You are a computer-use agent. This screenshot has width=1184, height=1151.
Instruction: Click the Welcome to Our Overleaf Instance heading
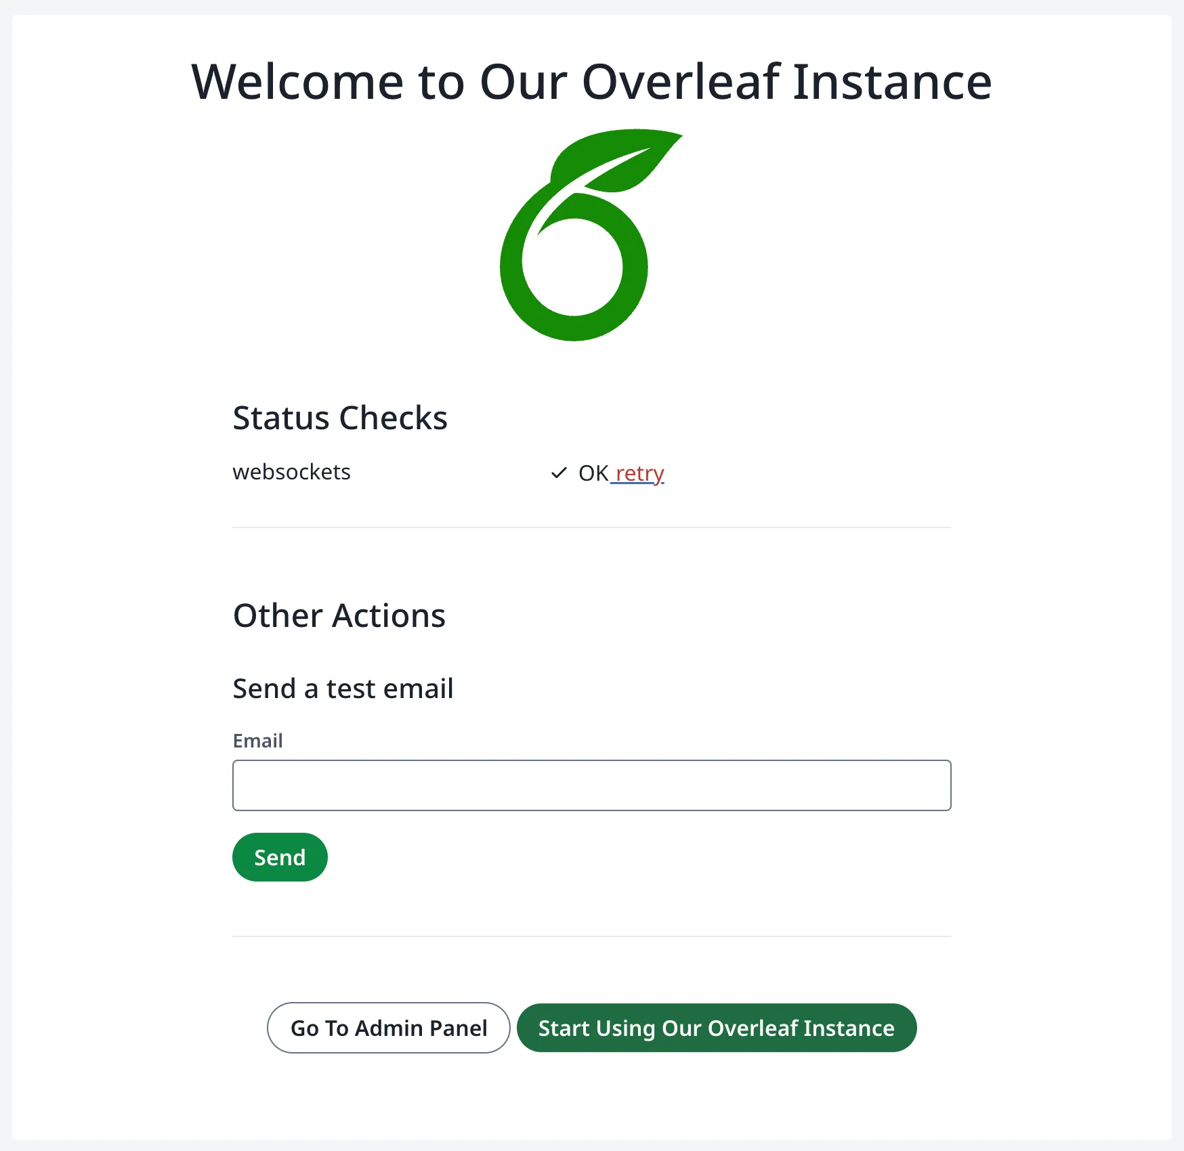tap(591, 82)
